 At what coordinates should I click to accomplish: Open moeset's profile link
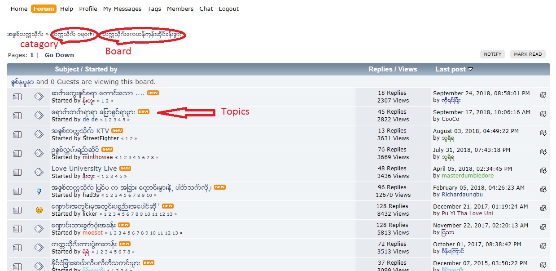coord(93,232)
